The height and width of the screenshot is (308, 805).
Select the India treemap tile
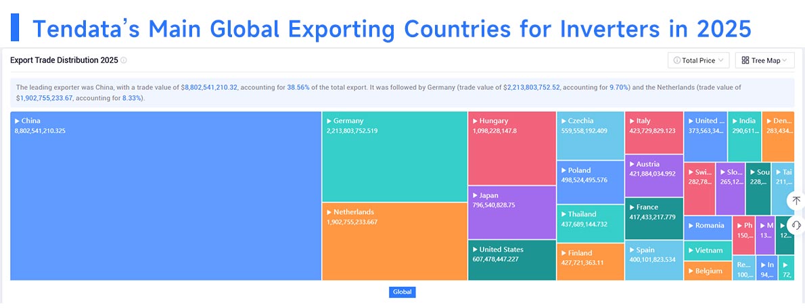click(x=744, y=136)
